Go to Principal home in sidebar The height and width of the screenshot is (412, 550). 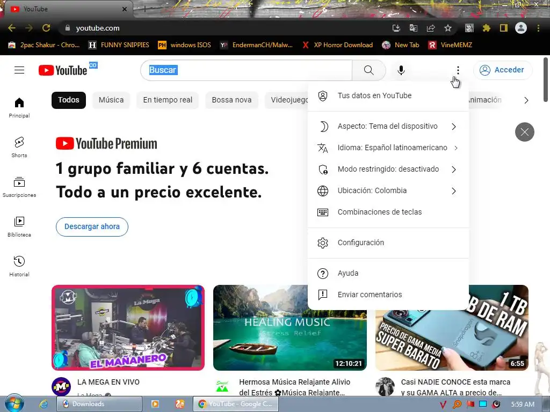(19, 107)
